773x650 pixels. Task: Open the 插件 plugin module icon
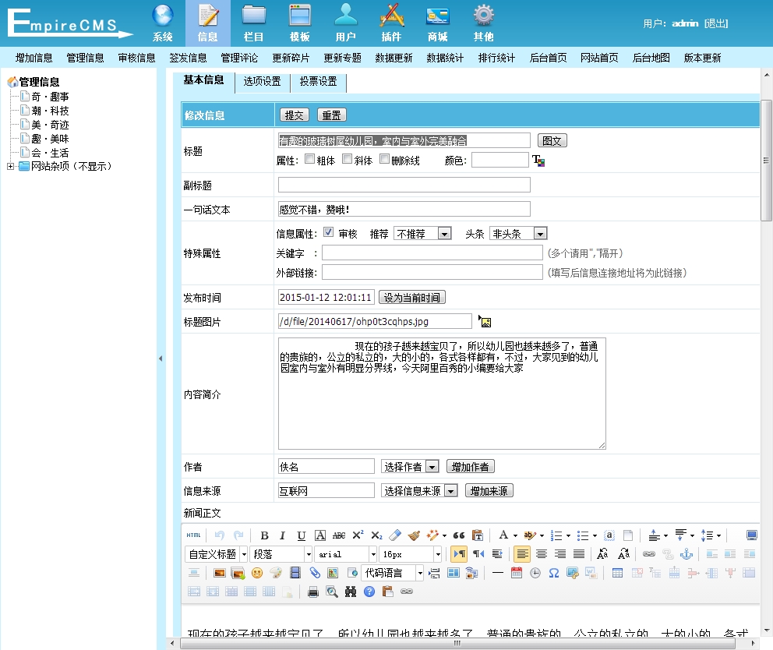[391, 23]
